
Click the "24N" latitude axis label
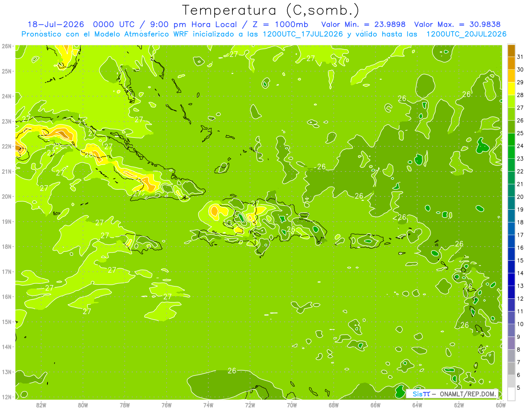coord(7,96)
